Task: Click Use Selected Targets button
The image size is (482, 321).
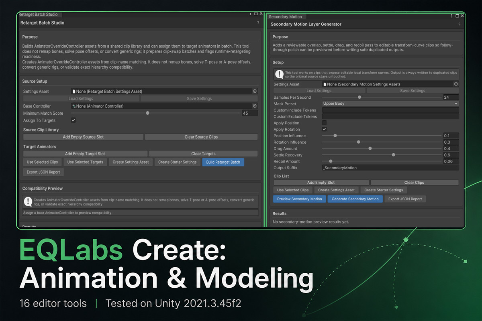Action: point(85,162)
